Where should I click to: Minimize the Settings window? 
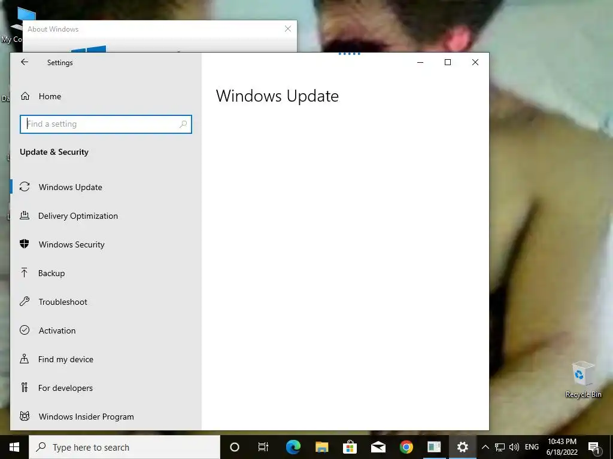point(420,62)
